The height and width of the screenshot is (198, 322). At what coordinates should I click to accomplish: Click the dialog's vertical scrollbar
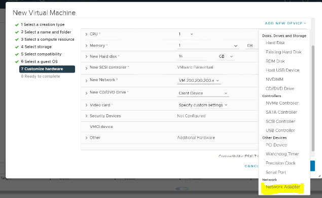click(313, 98)
